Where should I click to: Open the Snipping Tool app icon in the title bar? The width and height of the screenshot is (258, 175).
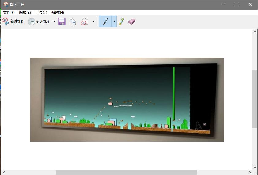[x=6, y=5]
